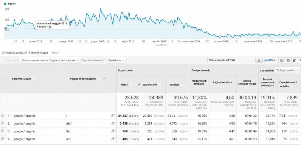The image size is (301, 145).
Task: Click the Filtro avanzato ATTIVO field
Action: click(231, 60)
